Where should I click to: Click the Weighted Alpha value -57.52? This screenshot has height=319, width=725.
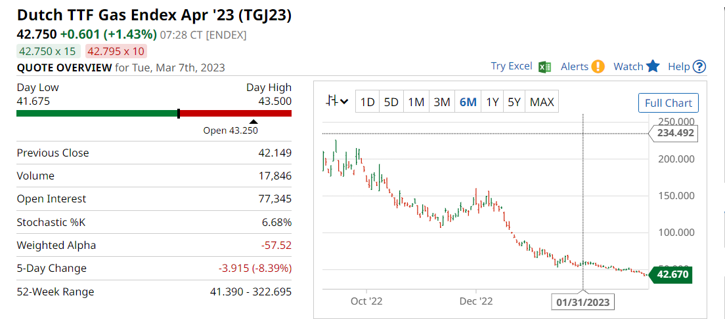point(276,245)
